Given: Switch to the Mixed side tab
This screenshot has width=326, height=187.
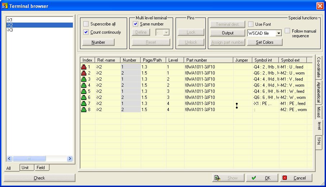Looking at the screenshot, I should pyautogui.click(x=318, y=112).
